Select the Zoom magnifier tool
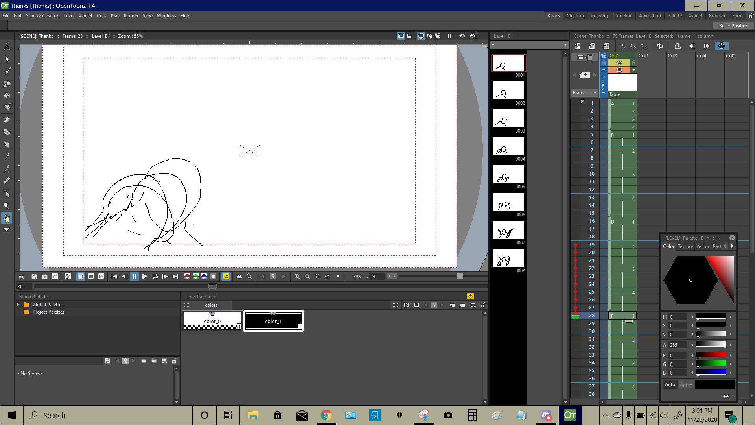 coord(7,206)
